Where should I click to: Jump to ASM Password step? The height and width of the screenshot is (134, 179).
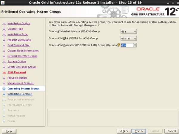pos(17,72)
